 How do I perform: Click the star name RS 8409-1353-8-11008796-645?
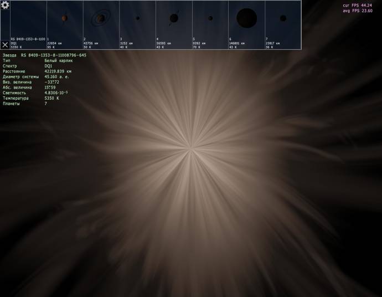pyautogui.click(x=54, y=55)
